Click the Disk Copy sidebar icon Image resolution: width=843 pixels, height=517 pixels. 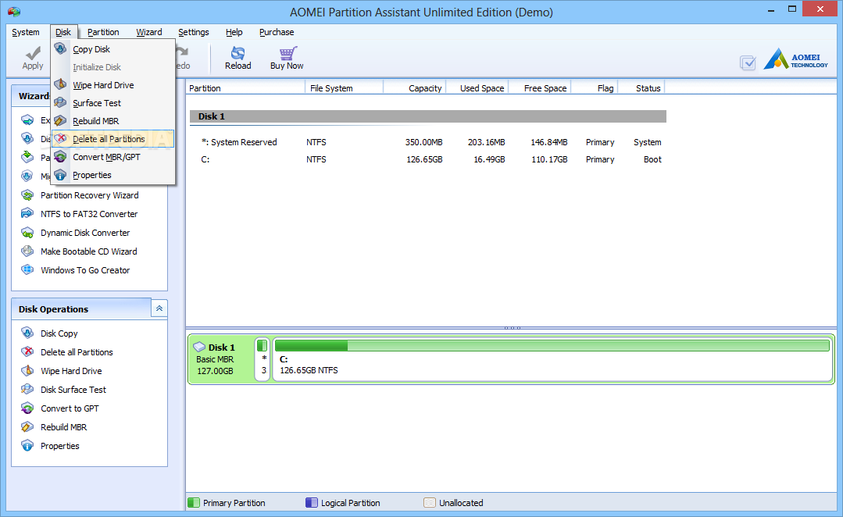[27, 333]
